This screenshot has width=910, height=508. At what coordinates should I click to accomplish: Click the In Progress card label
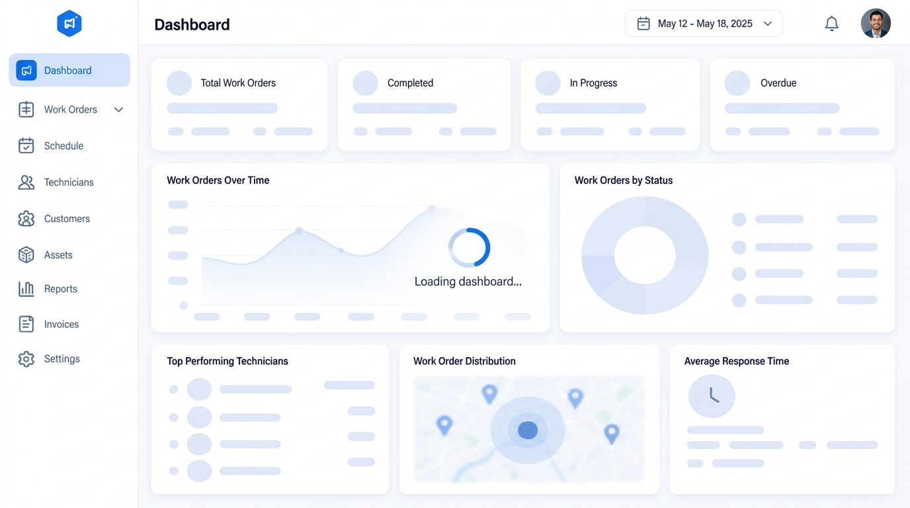coord(593,83)
